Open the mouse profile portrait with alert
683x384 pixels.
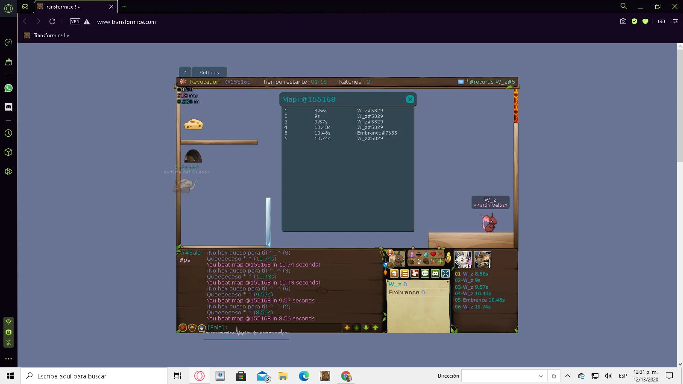pyautogui.click(x=396, y=259)
